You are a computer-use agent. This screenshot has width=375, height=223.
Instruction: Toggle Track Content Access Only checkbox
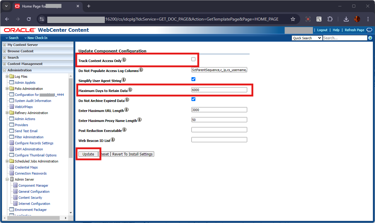[x=193, y=59]
